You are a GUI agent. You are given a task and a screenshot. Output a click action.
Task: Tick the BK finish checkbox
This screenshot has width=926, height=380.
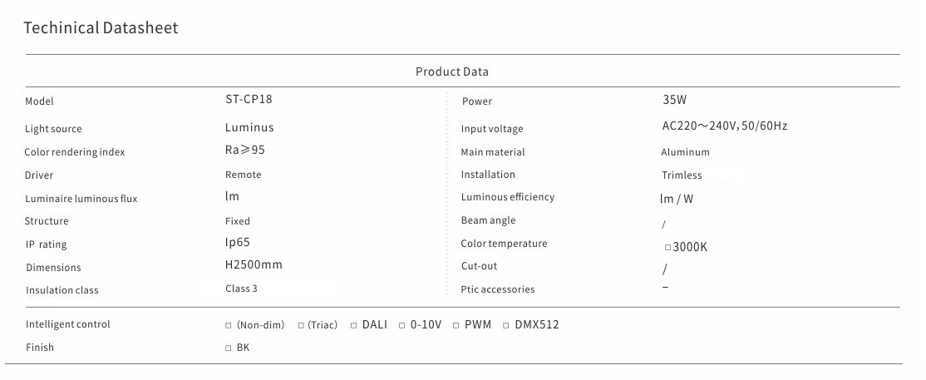coord(229,348)
